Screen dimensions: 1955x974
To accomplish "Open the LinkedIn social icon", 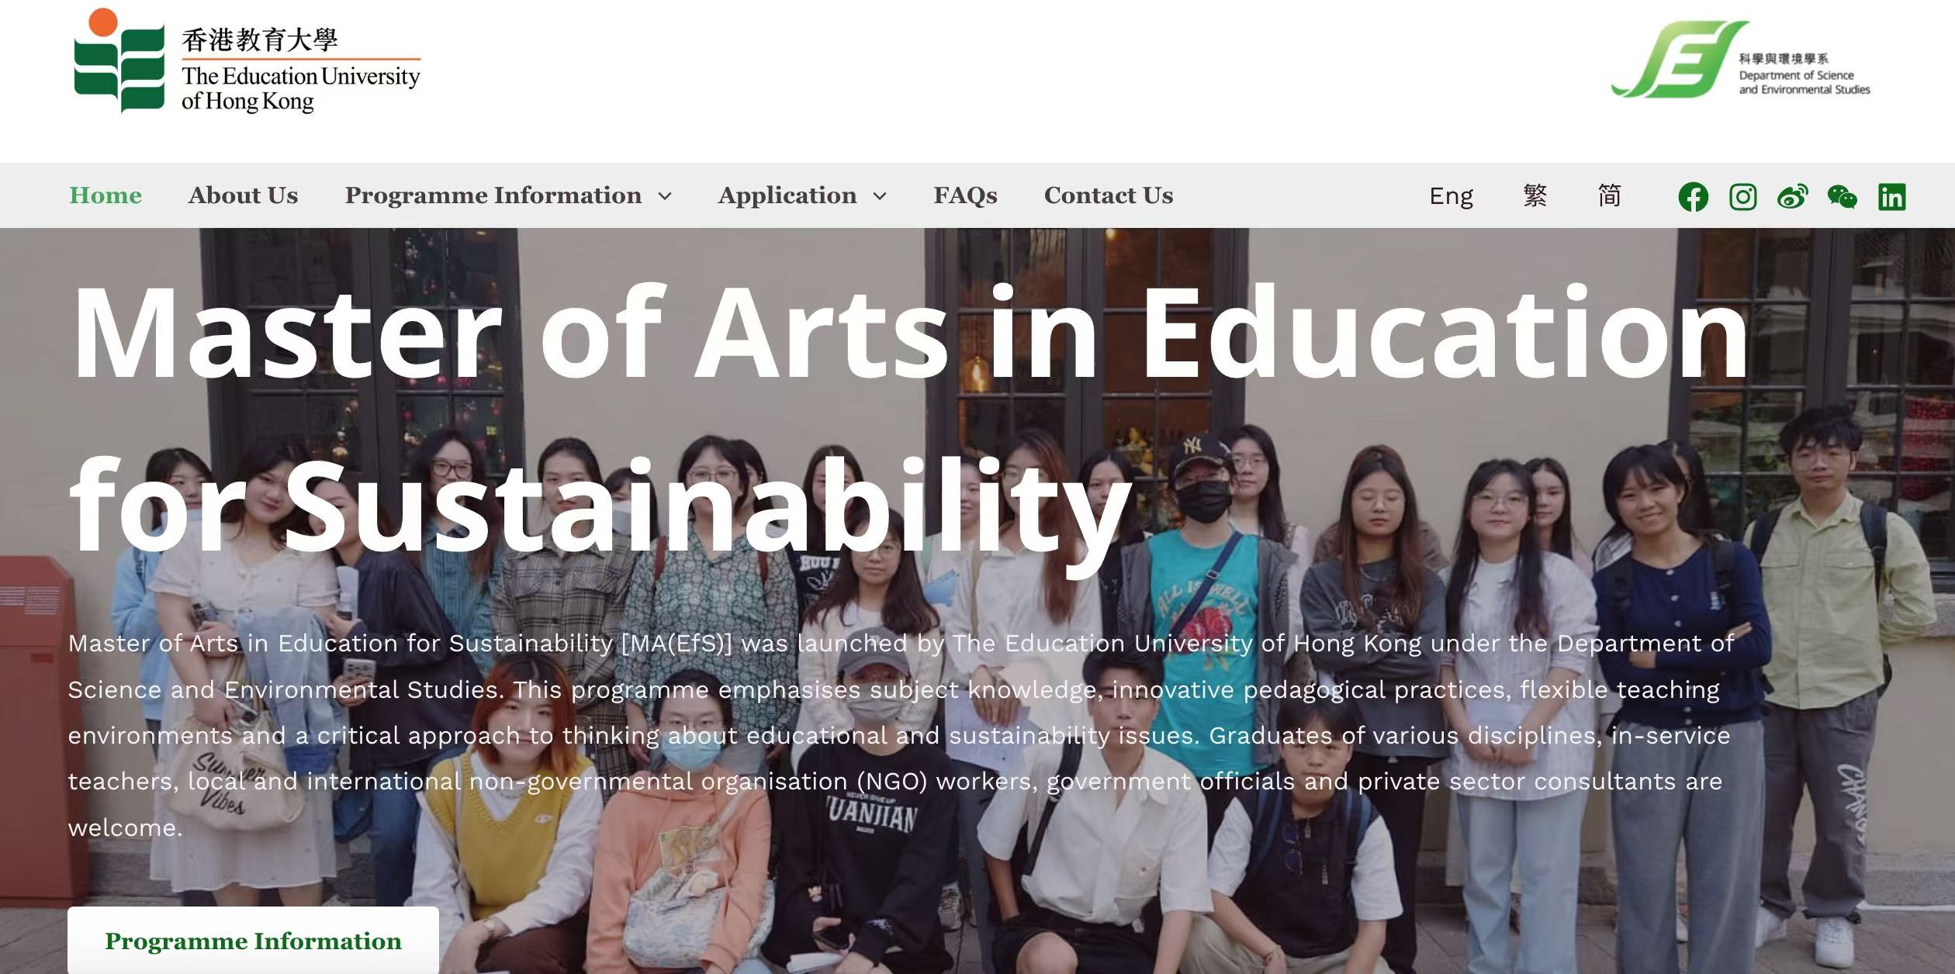I will pyautogui.click(x=1891, y=196).
